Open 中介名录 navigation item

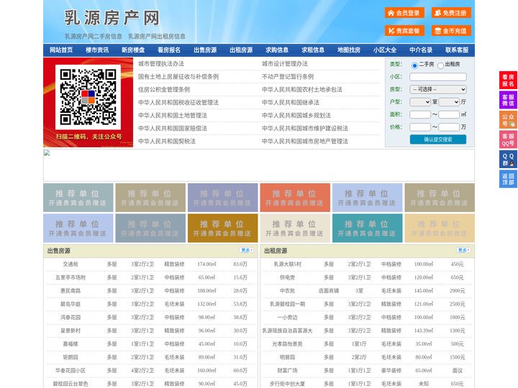click(x=421, y=50)
